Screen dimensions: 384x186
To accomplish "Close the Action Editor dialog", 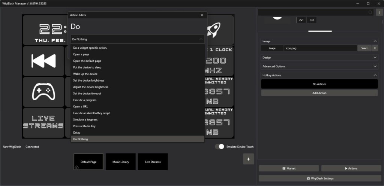I will coord(202,15).
